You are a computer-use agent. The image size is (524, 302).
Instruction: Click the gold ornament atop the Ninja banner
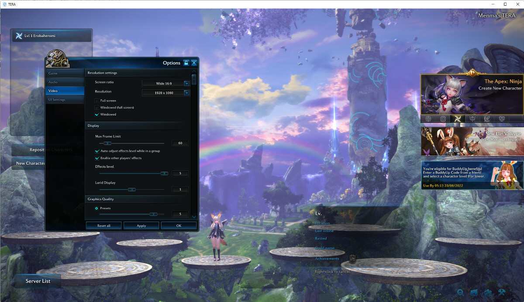click(472, 73)
